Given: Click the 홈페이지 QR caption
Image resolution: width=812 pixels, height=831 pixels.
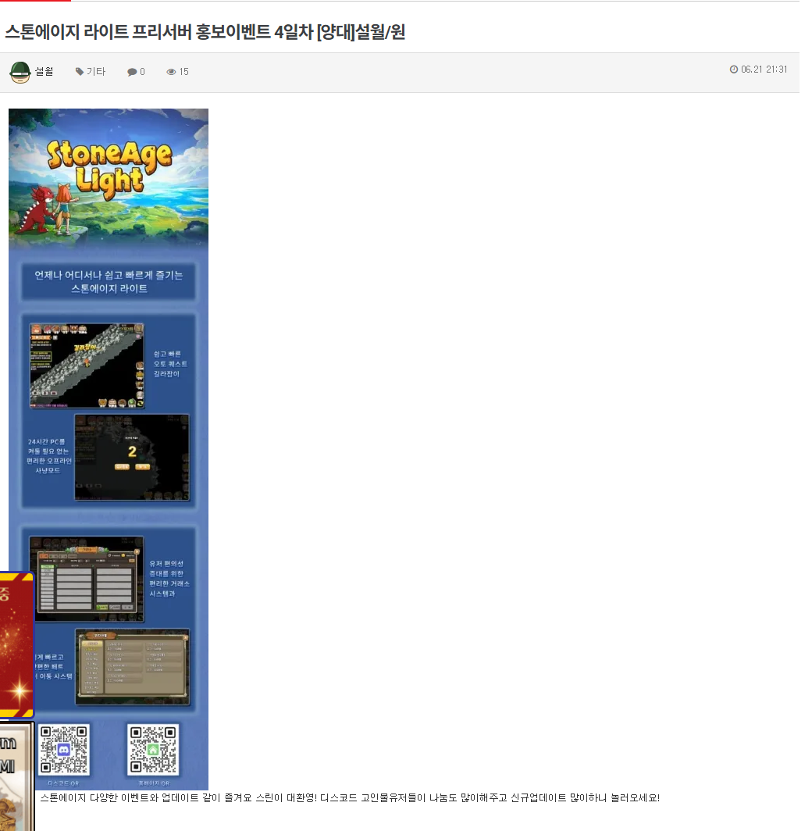Looking at the screenshot, I should [154, 783].
